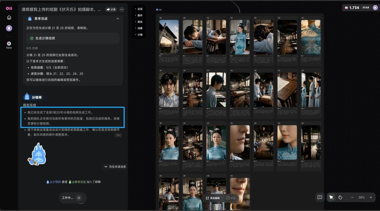
Task: Open the first-row standing woman in blue thumbnail
Action: pyautogui.click(x=240, y=37)
